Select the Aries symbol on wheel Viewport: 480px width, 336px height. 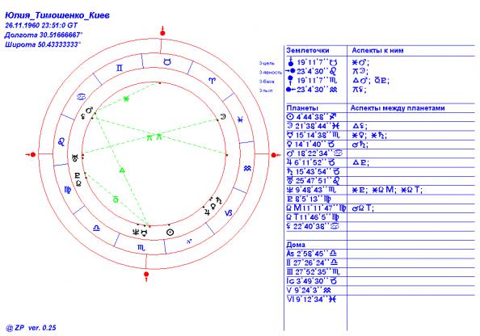[213, 81]
